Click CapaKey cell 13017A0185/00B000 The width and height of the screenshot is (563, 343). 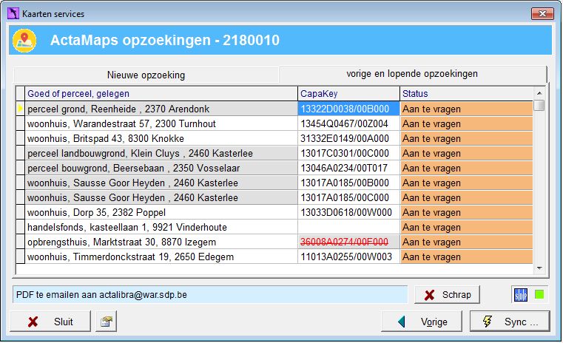[348, 183]
